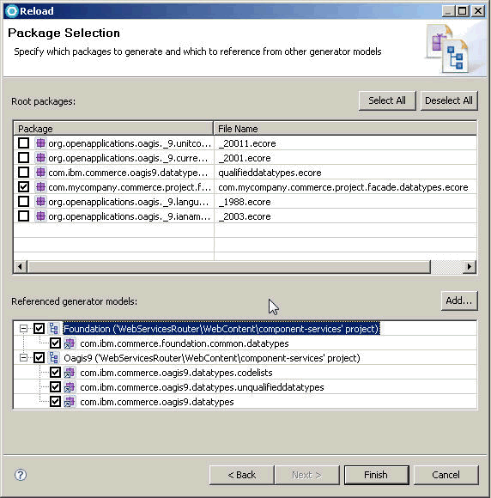
Task: Select com.mycompany.commerce.project.f package name
Action: pyautogui.click(x=130, y=187)
